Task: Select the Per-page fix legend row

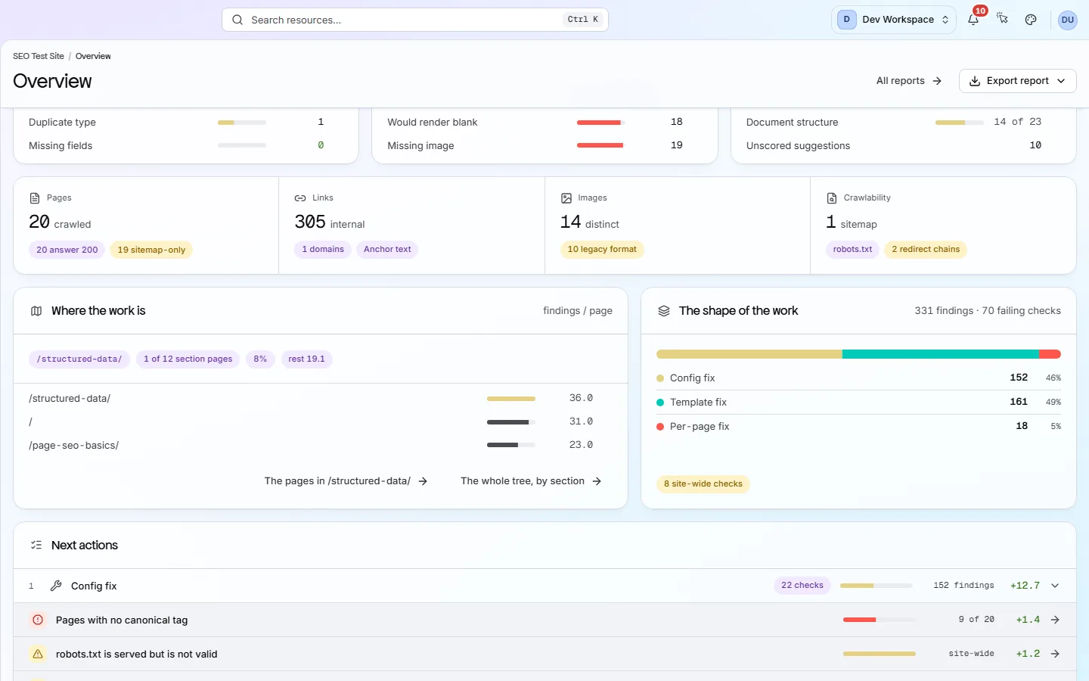Action: (x=858, y=427)
